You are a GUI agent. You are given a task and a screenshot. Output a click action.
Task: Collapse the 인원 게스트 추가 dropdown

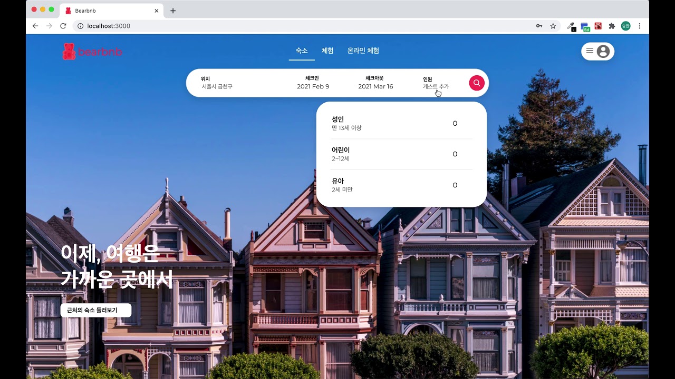coord(436,83)
